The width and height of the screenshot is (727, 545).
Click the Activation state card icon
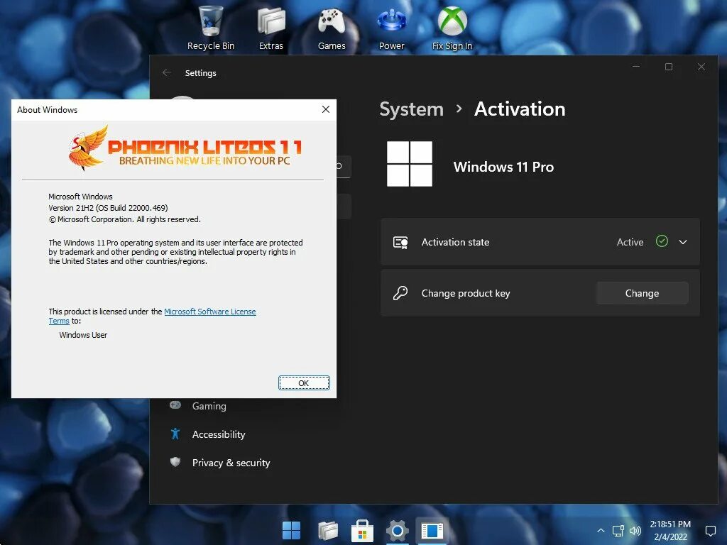[x=400, y=242]
